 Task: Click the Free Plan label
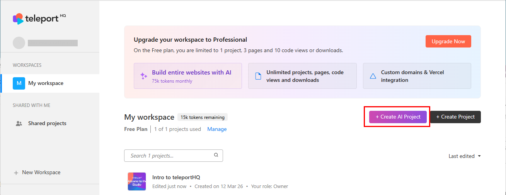point(136,129)
